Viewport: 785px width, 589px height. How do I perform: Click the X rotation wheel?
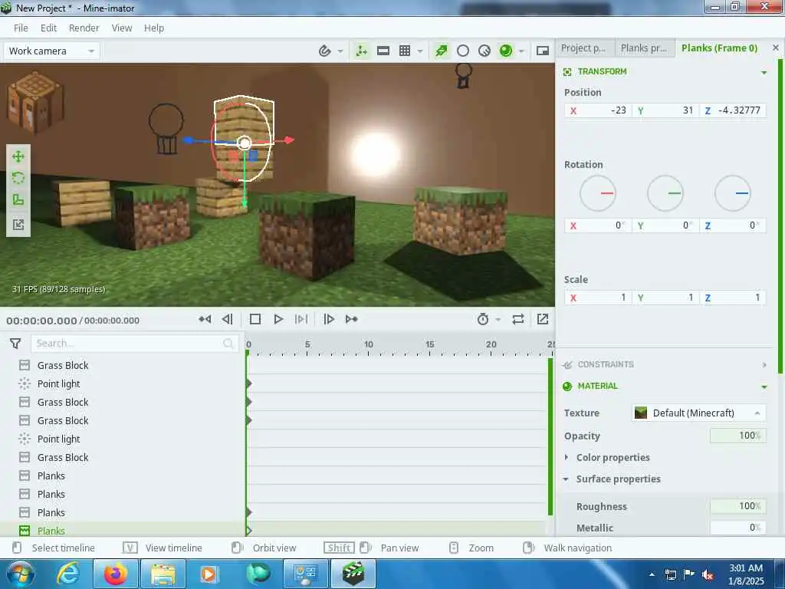pyautogui.click(x=598, y=192)
